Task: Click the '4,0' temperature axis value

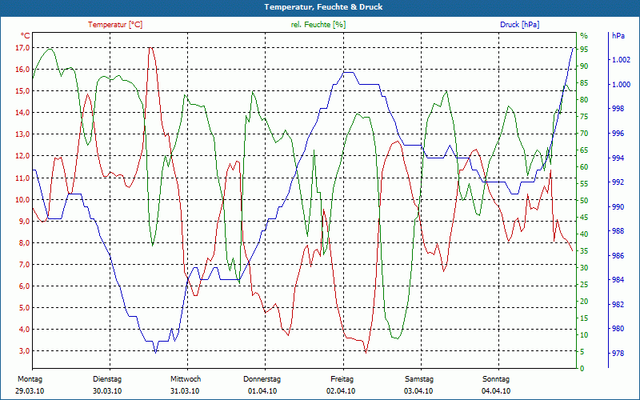Action: (x=24, y=330)
